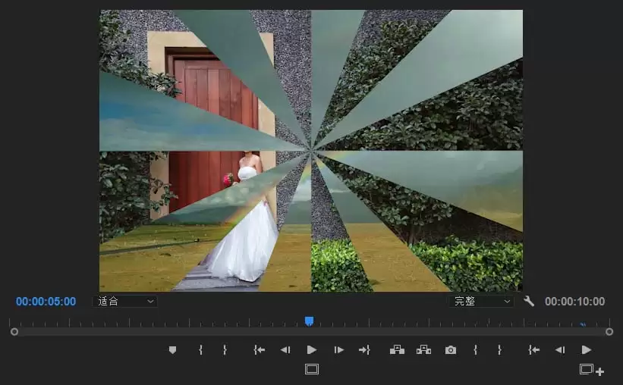Click the Lift edit icon
Screen dimensions: 623x385
(x=397, y=349)
